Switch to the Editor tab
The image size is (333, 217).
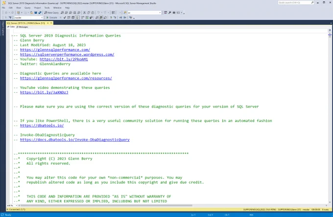click(11, 27)
